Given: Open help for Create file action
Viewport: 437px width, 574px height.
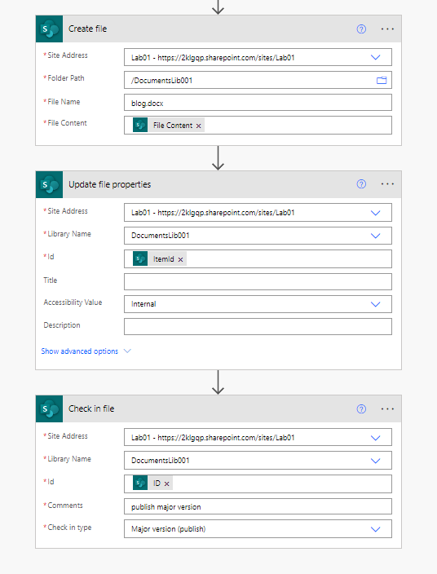Looking at the screenshot, I should [x=361, y=29].
